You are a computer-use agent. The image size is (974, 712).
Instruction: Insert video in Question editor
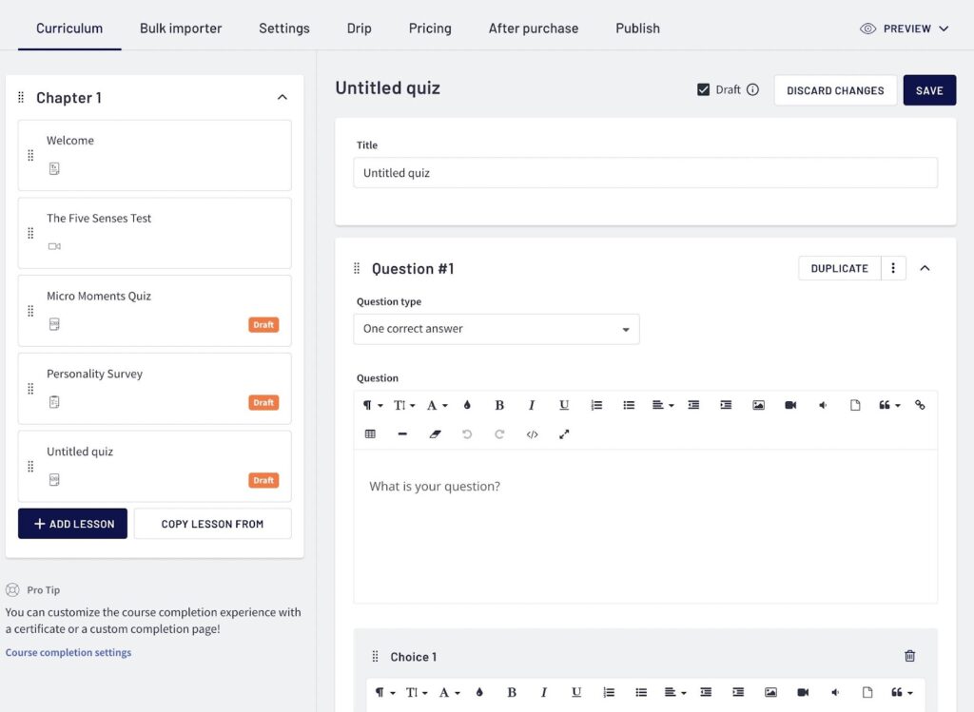tap(790, 405)
